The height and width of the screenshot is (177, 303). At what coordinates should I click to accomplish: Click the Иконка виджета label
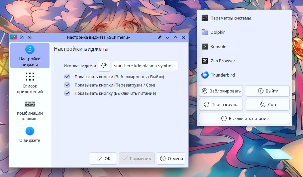click(x=80, y=66)
